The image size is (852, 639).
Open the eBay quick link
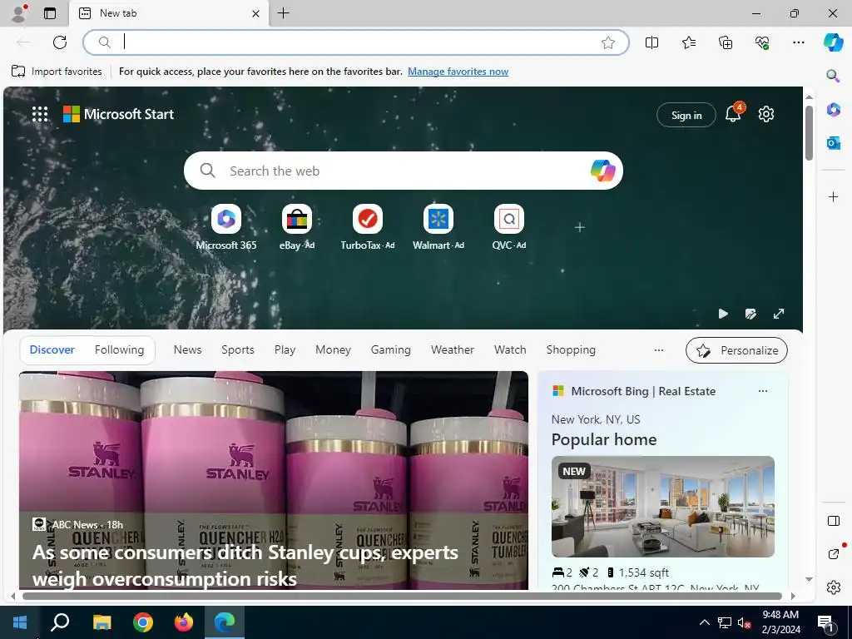coord(297,227)
